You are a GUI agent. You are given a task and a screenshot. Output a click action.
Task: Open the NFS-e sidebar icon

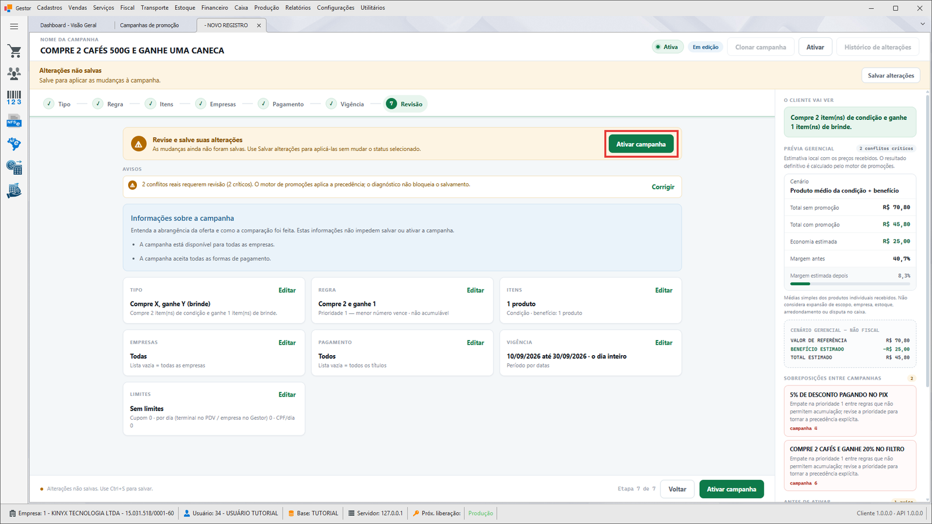pos(14,121)
